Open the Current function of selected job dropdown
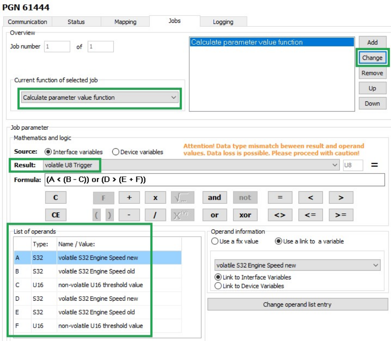The height and width of the screenshot is (341, 391). [x=100, y=97]
